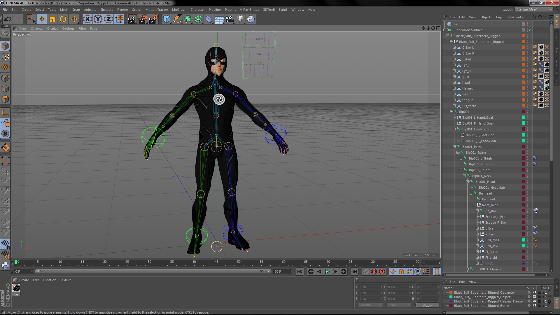Open Material Manager Create menu

point(24,280)
